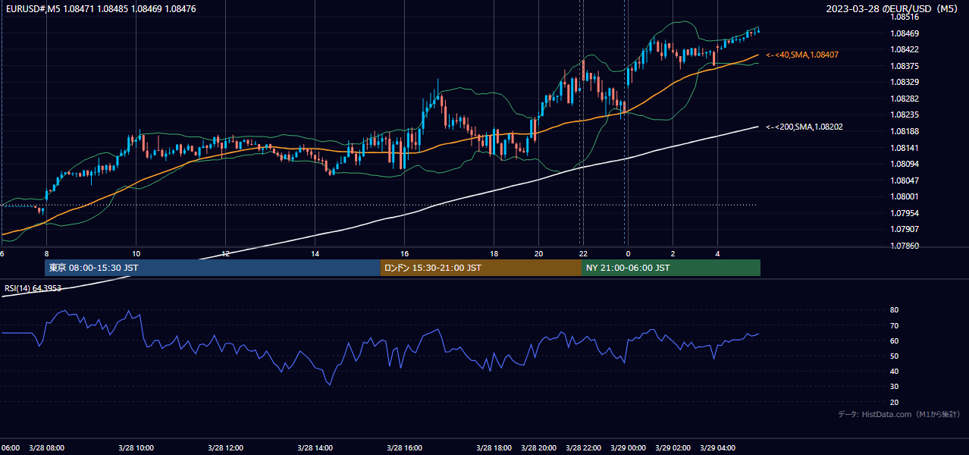Click hour marker 10 under the price chart

tap(136, 253)
